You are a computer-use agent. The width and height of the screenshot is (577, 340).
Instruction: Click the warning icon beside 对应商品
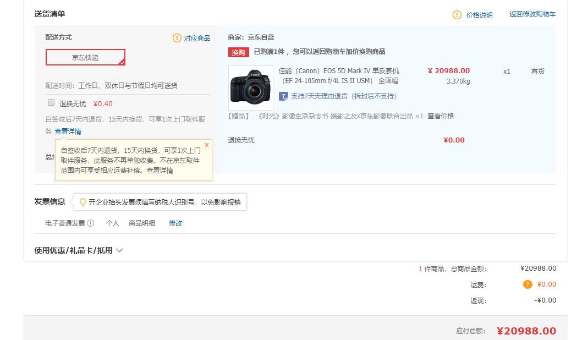177,38
